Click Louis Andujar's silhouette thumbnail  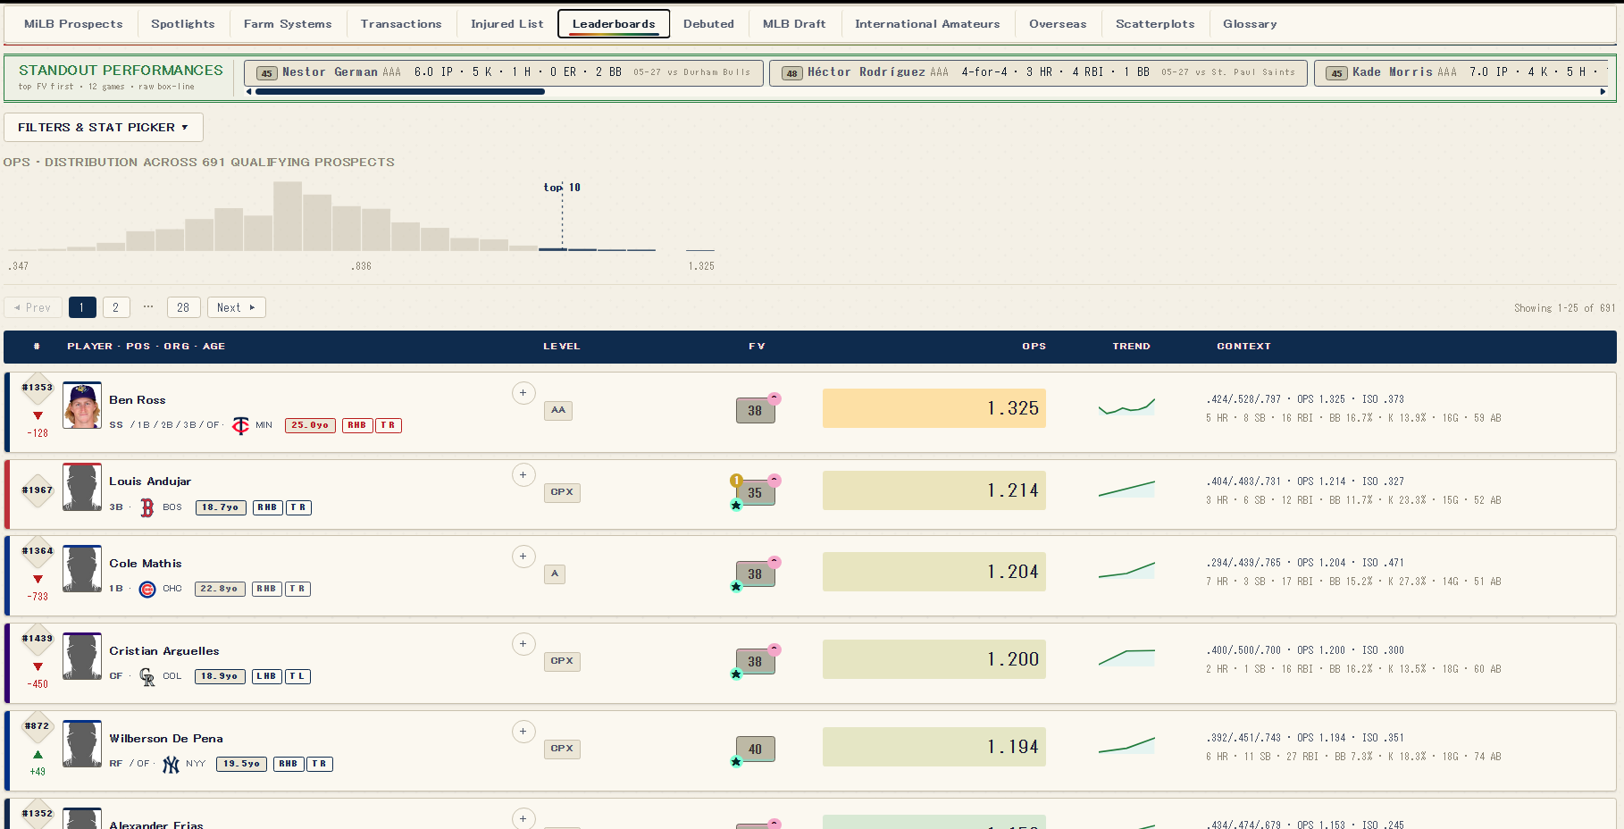coord(82,487)
